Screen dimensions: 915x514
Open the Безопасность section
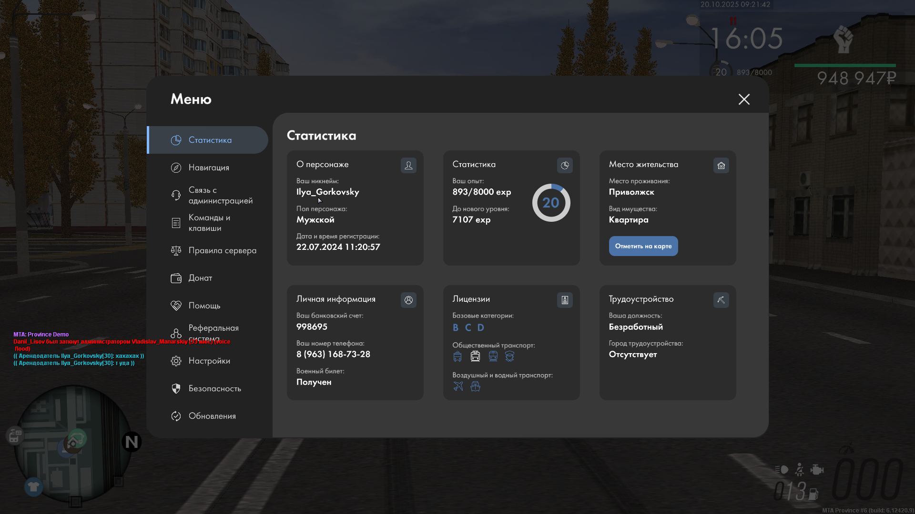(x=214, y=388)
